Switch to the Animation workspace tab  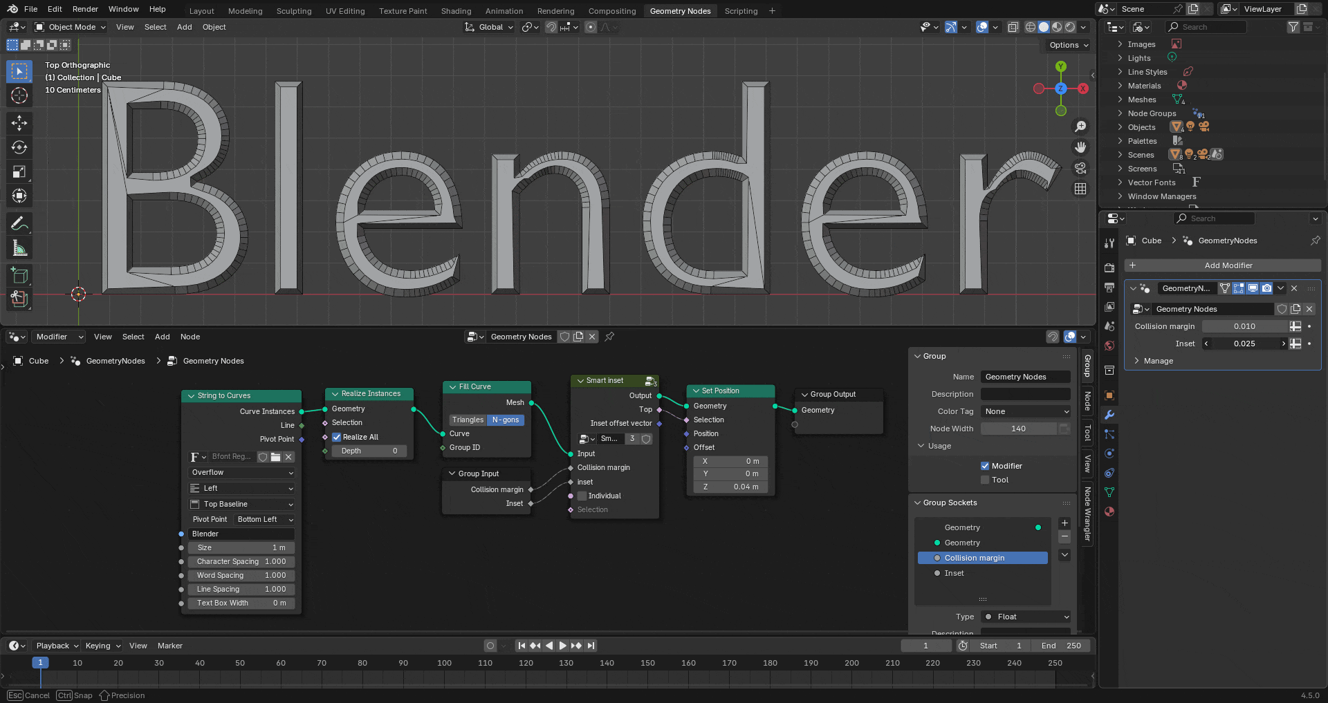click(504, 11)
